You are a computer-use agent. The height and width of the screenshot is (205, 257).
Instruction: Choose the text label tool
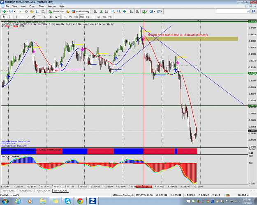[44, 17]
